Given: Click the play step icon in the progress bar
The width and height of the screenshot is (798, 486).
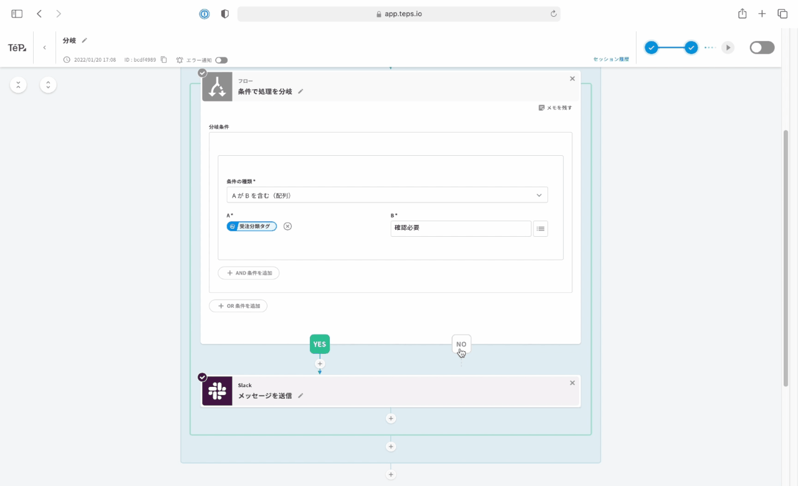Looking at the screenshot, I should coord(728,48).
